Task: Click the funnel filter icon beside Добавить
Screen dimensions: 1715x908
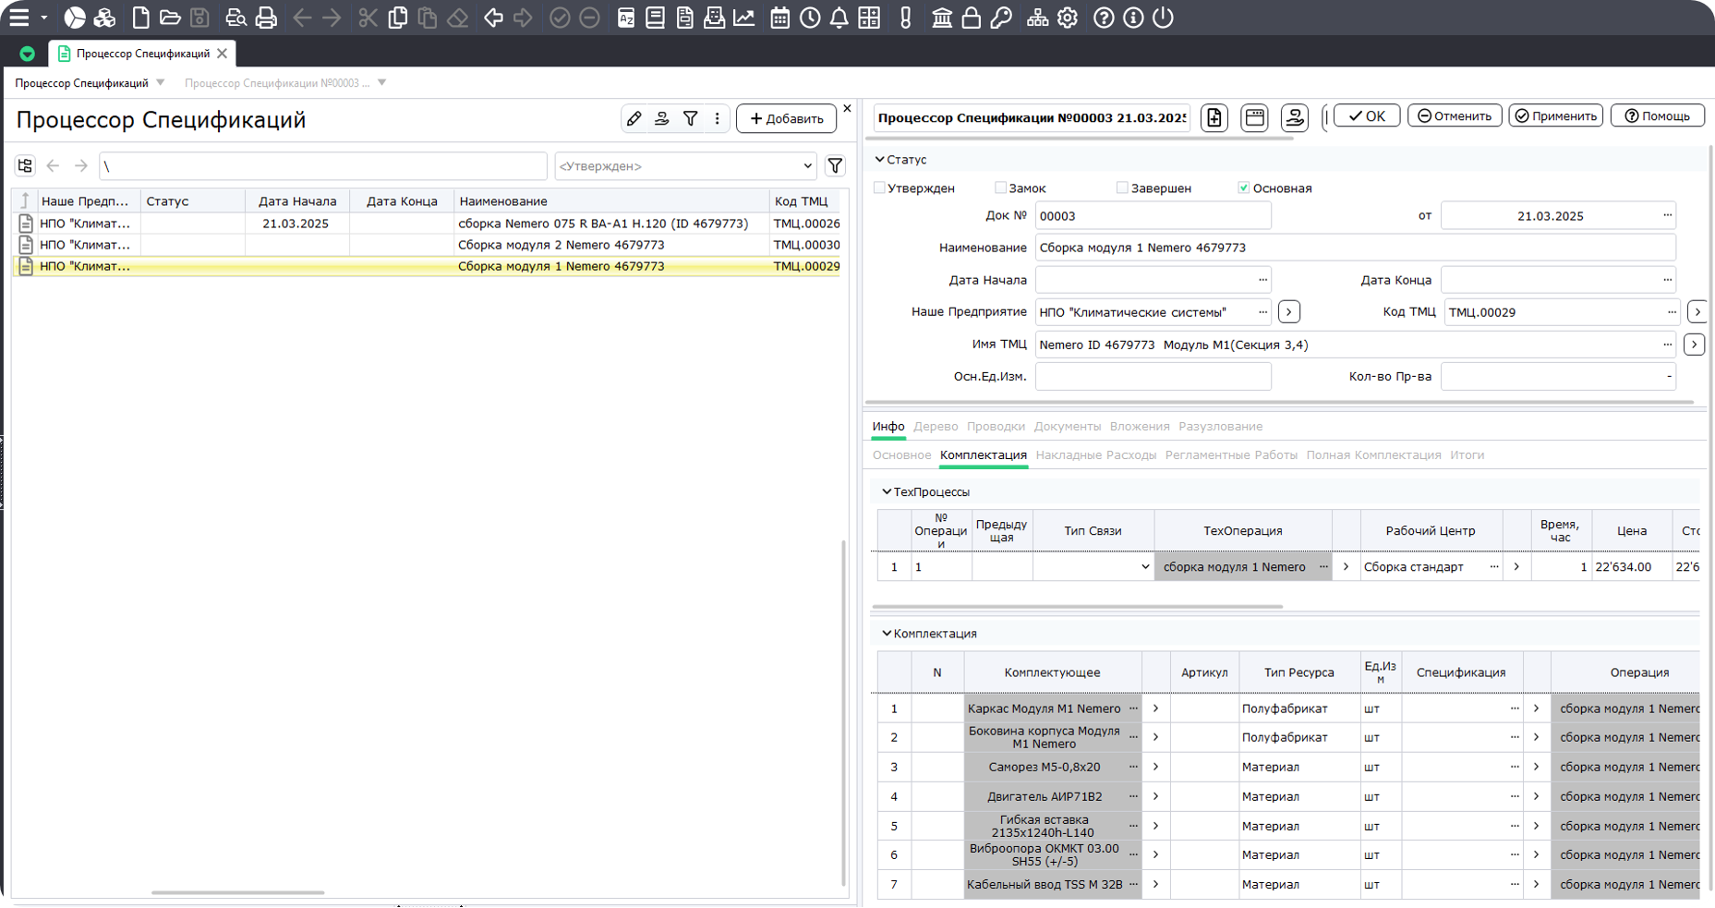Action: (690, 118)
